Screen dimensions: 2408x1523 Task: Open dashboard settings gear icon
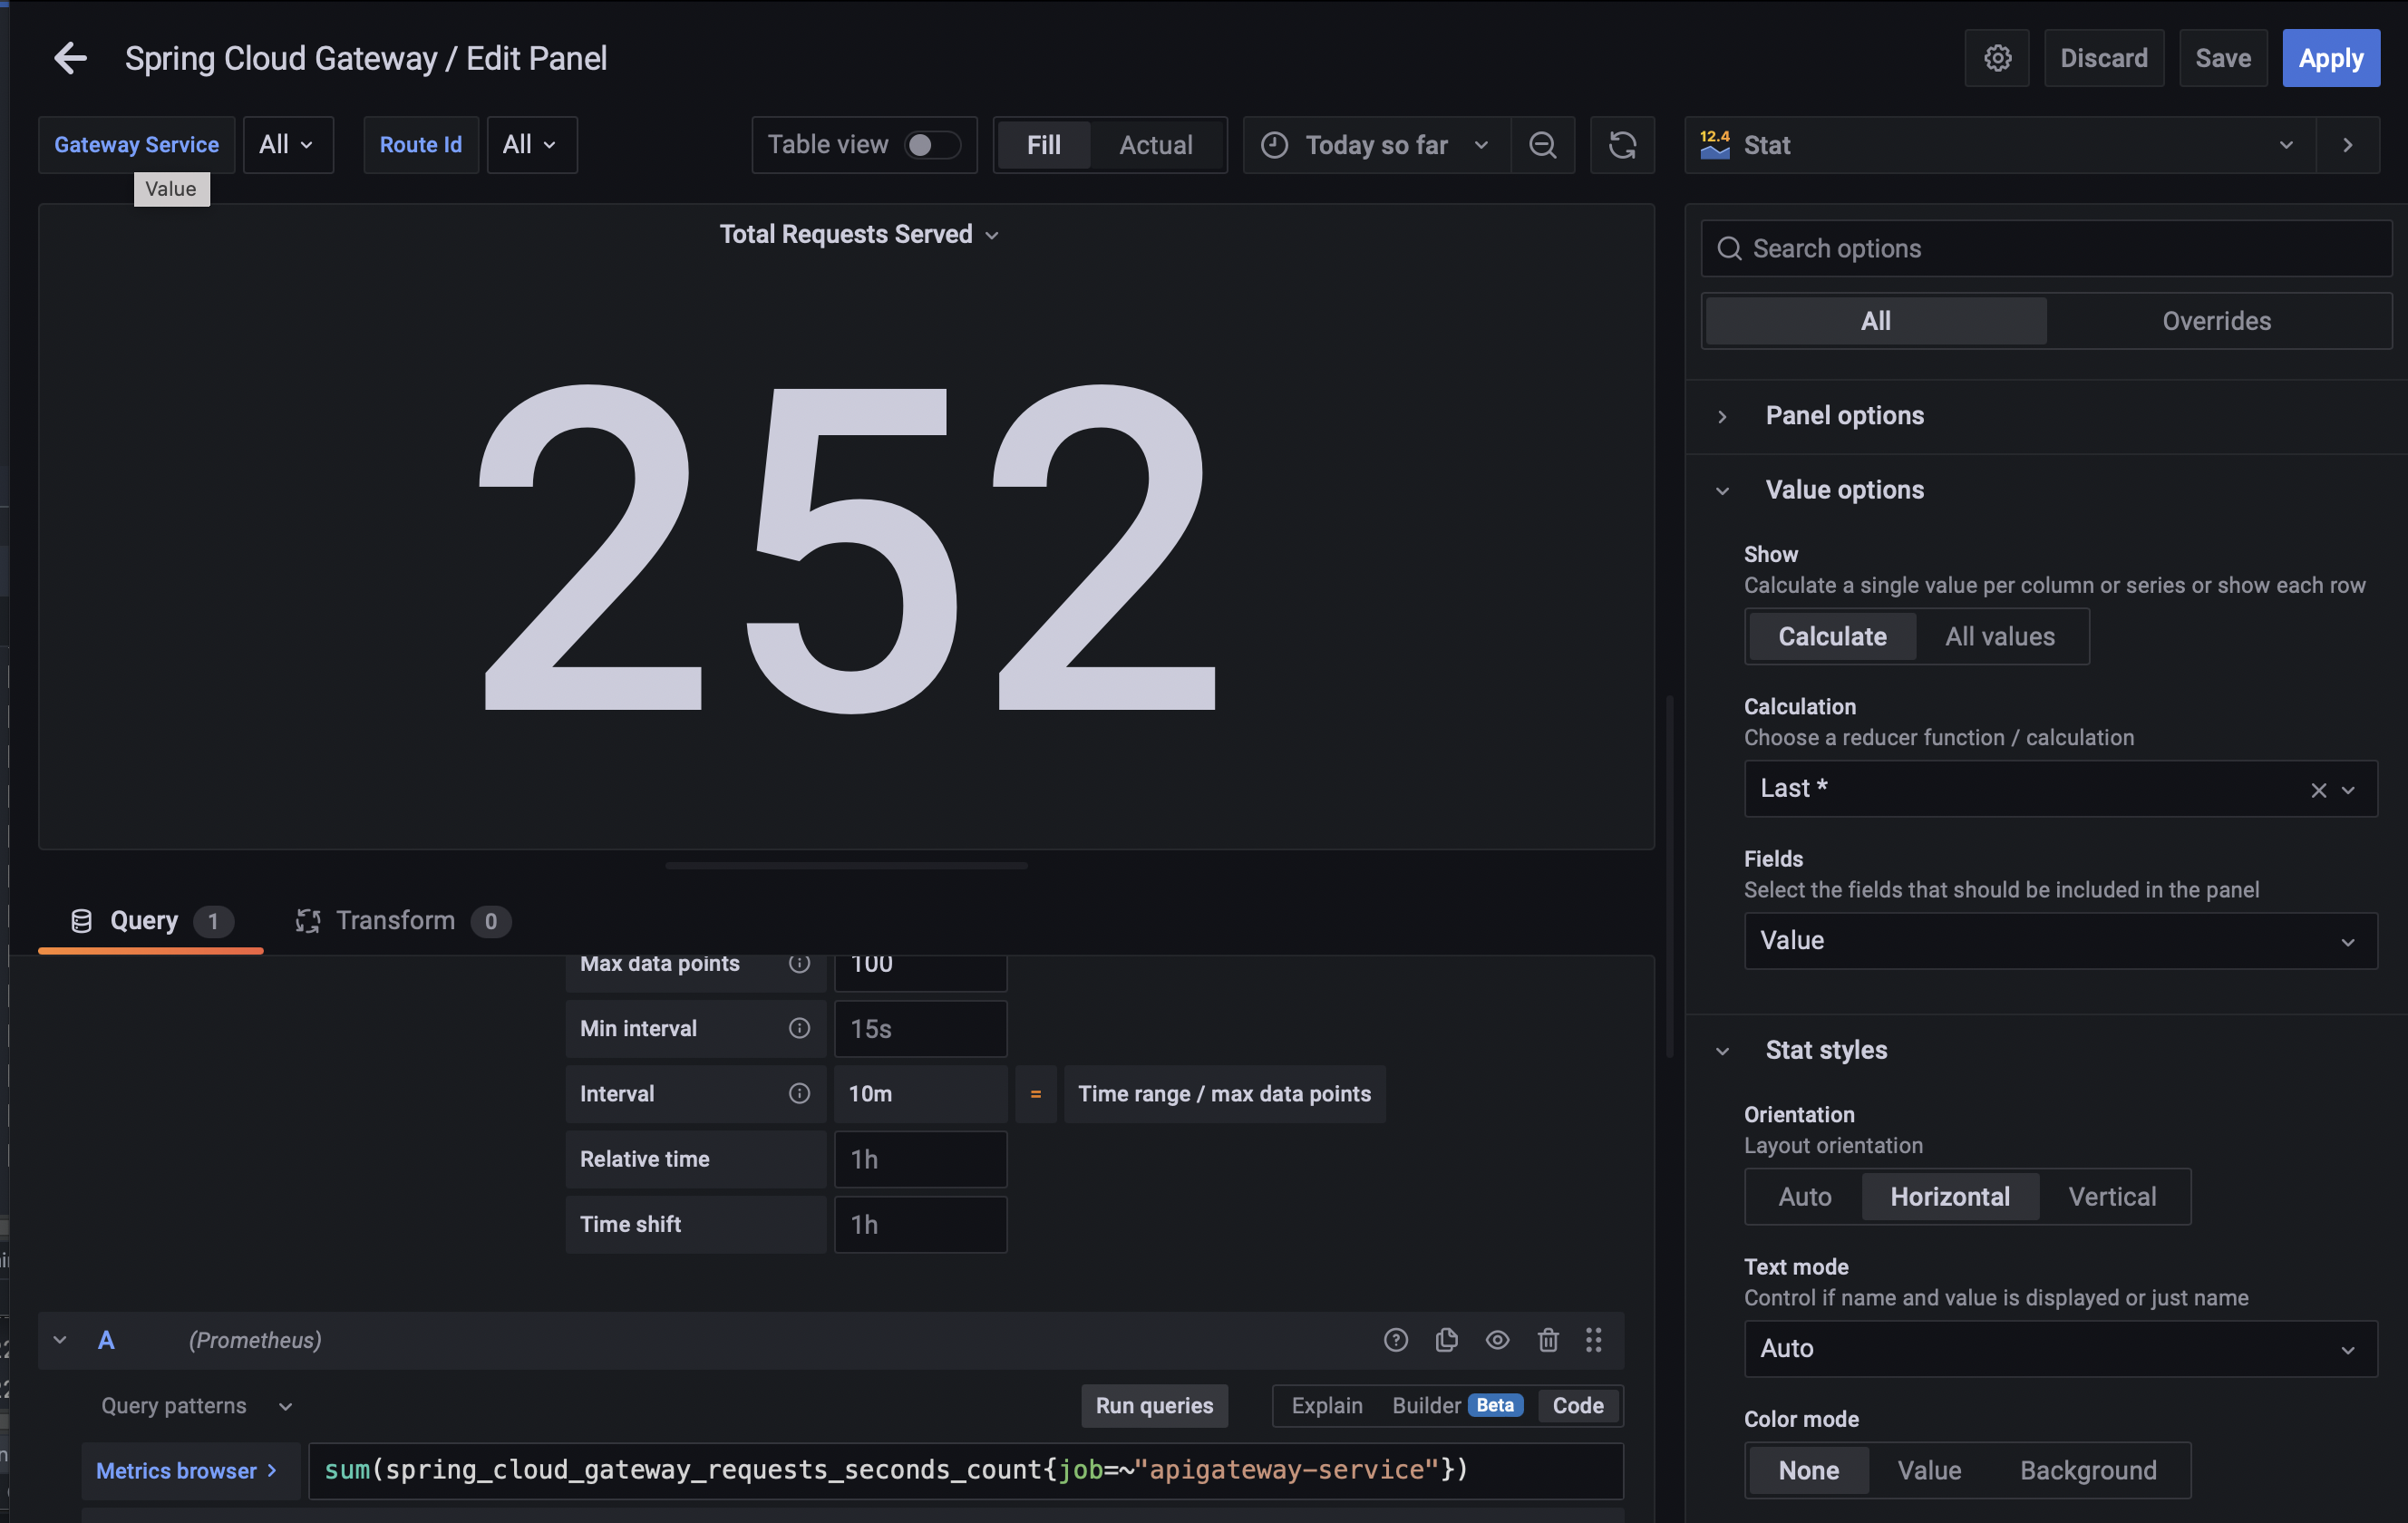[x=1996, y=58]
